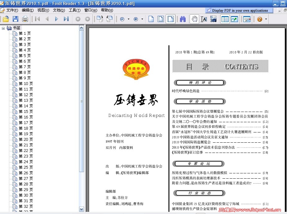Set fit width page view
Screen dimensions: 287x214
point(171,19)
